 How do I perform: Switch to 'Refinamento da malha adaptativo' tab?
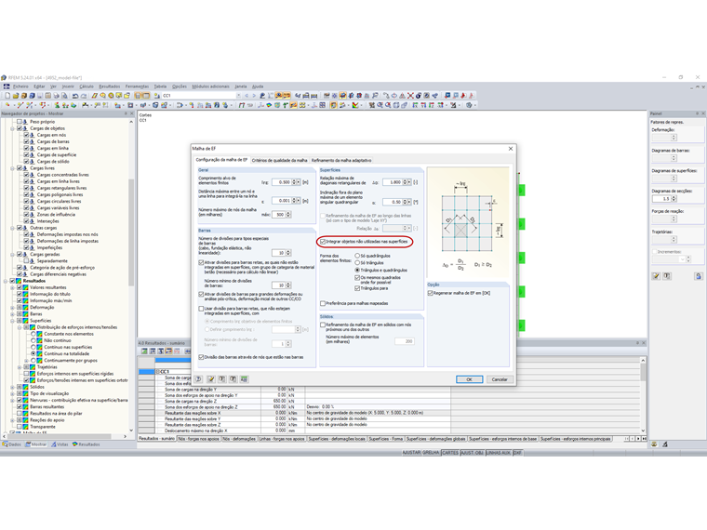click(341, 160)
